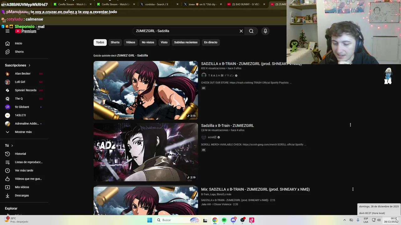Show hidden system tray icons chevron
401x225 pixels.
coord(344,220)
